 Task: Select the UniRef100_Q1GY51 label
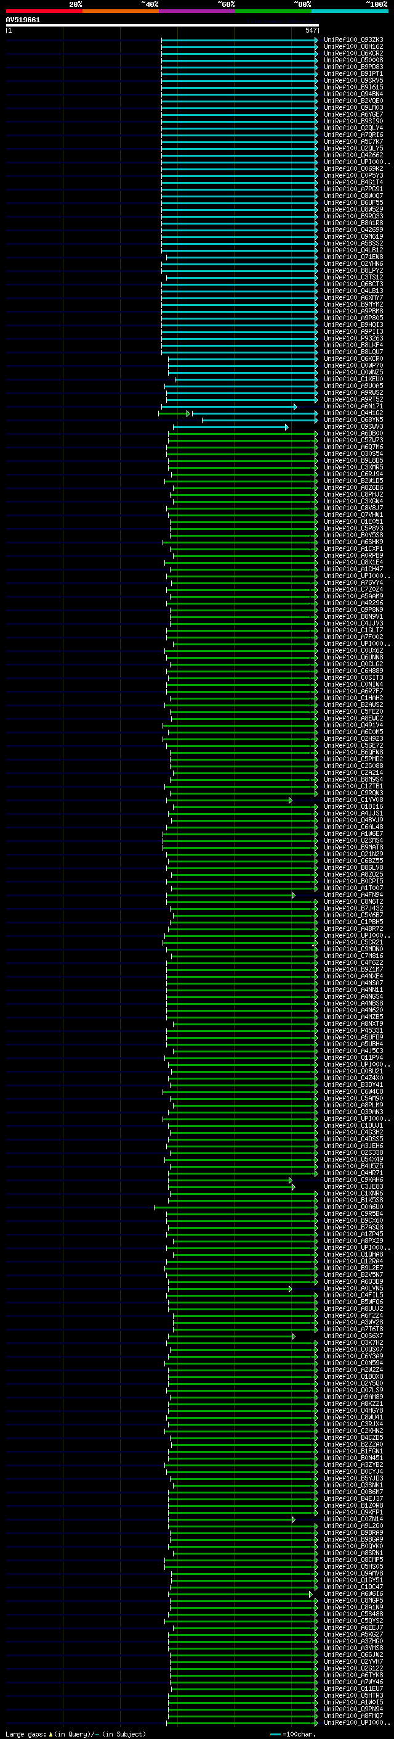click(x=353, y=1580)
